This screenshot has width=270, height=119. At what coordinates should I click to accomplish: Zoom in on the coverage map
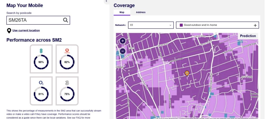pyautogui.click(x=123, y=41)
